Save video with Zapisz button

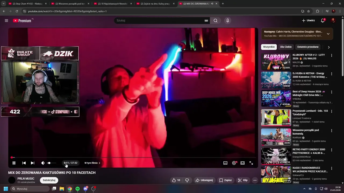225,180
